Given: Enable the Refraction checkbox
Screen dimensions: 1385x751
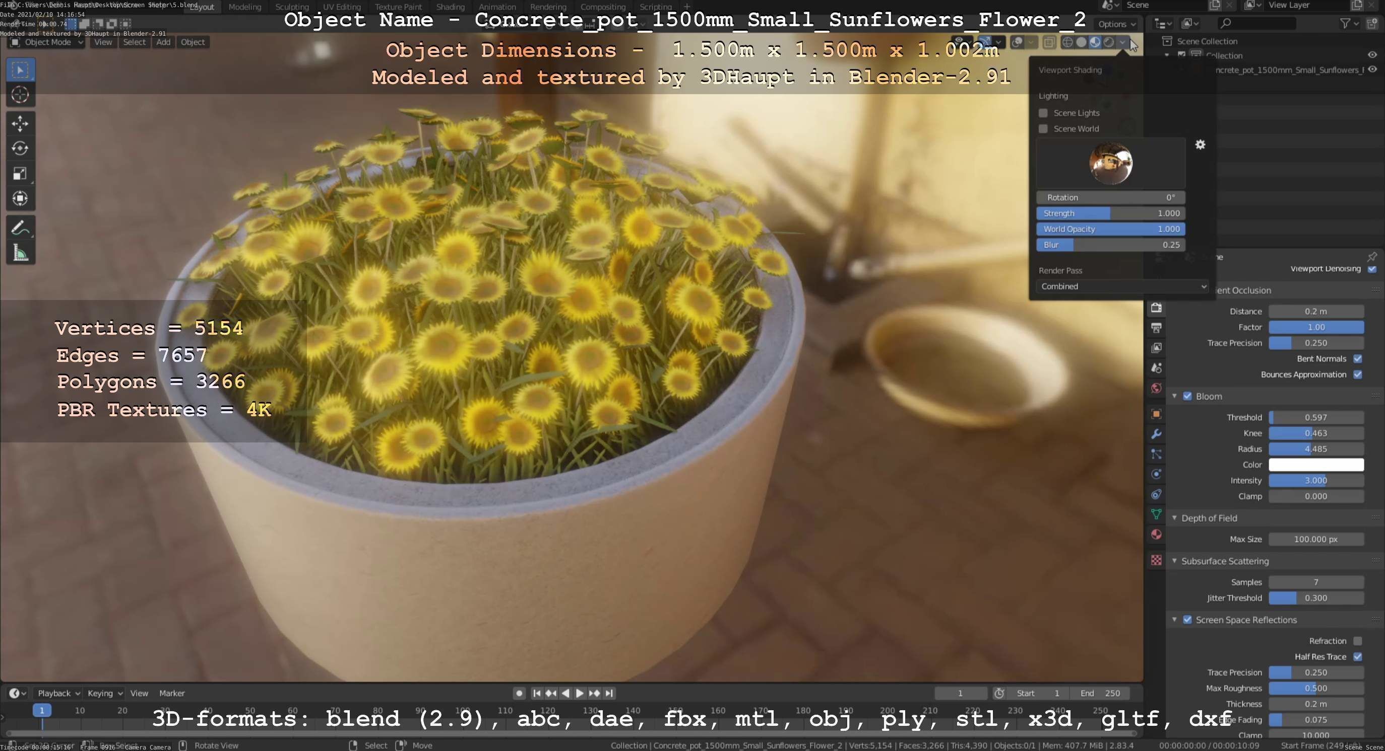Looking at the screenshot, I should click(1358, 641).
